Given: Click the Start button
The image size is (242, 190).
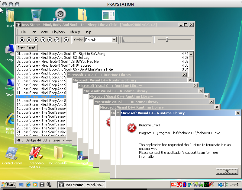Looking at the screenshot, I should click(8, 185).
